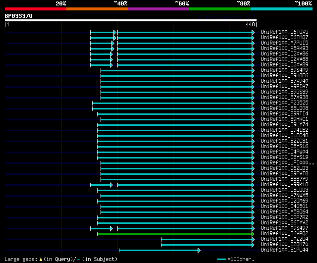
Task: Select the UniRef100_A5BQ64 label
Action: point(284,212)
